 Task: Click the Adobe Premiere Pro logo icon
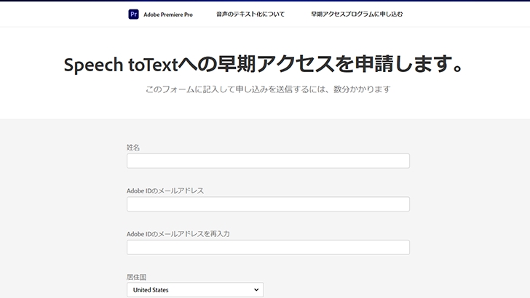tap(133, 15)
